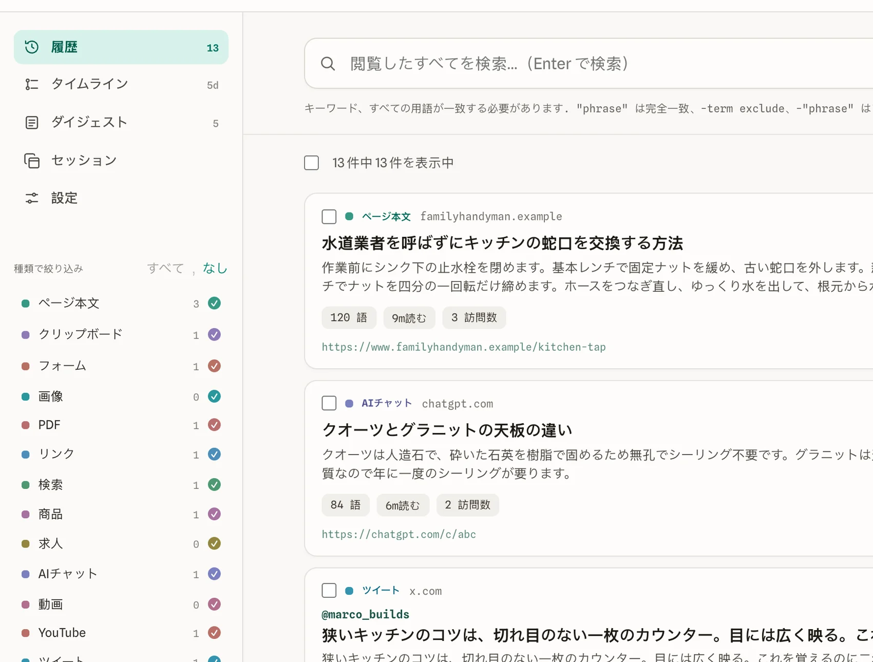
Task: Click the timeline icon beside タイムライン
Action: point(32,84)
